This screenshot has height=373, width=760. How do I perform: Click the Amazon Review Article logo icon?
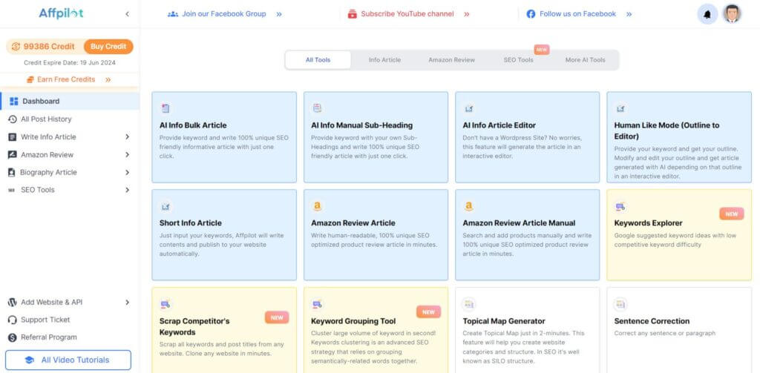[317, 206]
